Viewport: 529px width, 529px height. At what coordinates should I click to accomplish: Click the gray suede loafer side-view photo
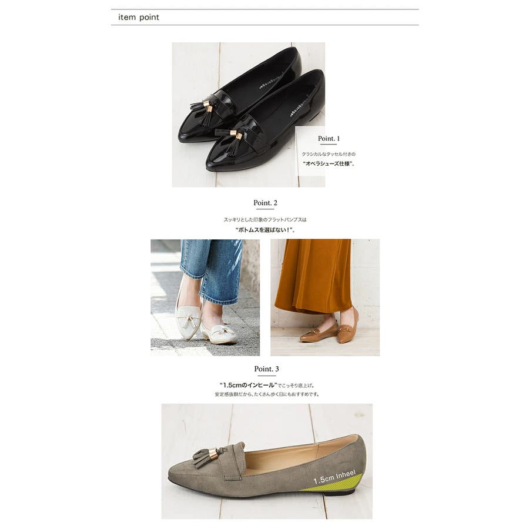pos(267,461)
